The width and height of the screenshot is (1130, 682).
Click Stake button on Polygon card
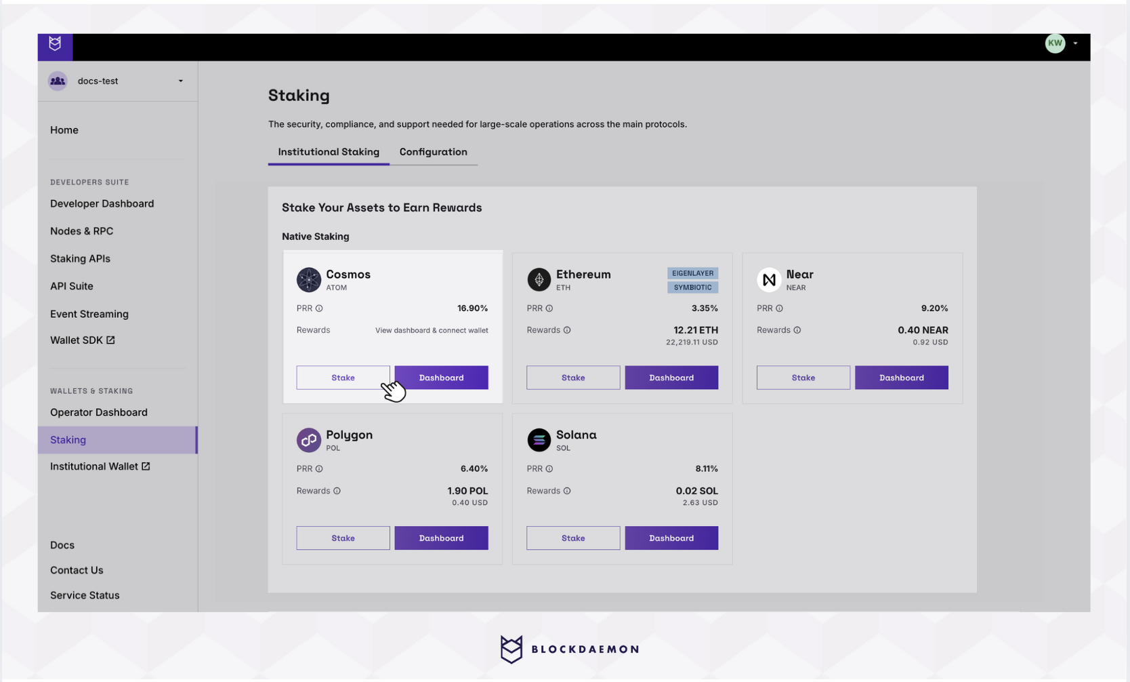click(343, 538)
